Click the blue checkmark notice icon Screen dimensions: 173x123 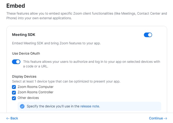(x=22, y=106)
